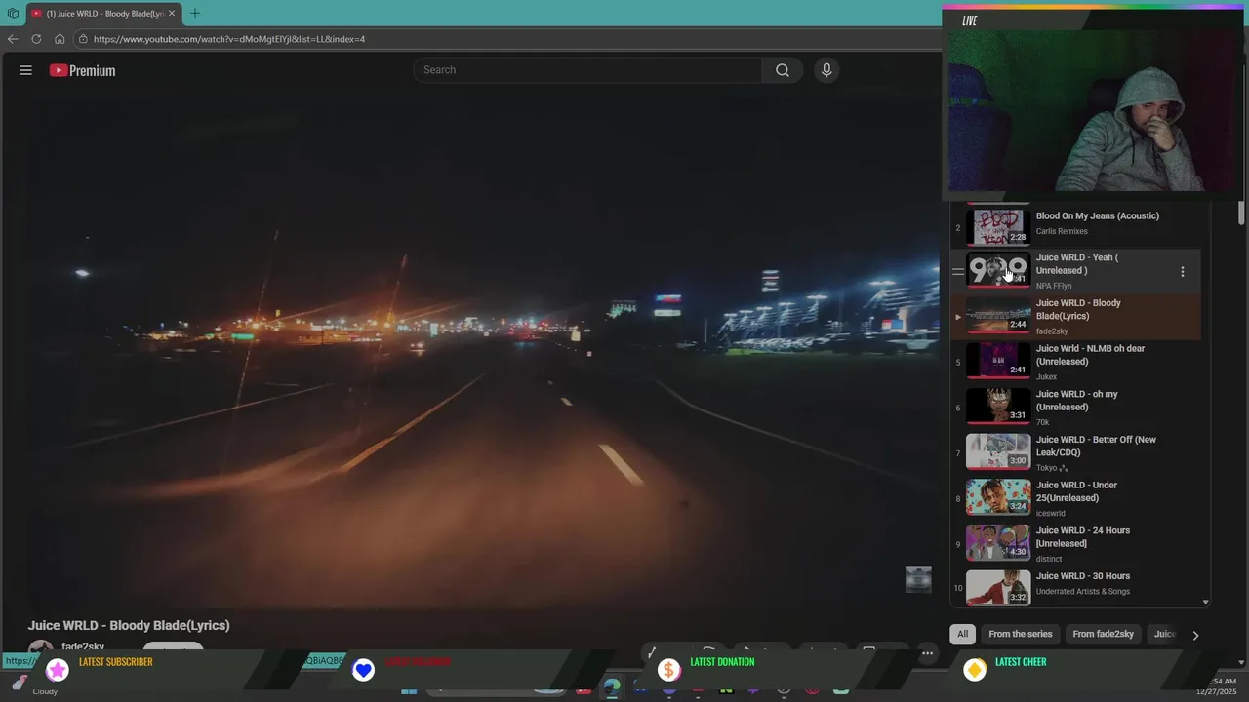Open a new browser tab
Viewport: 1249px width, 702px height.
coord(195,13)
